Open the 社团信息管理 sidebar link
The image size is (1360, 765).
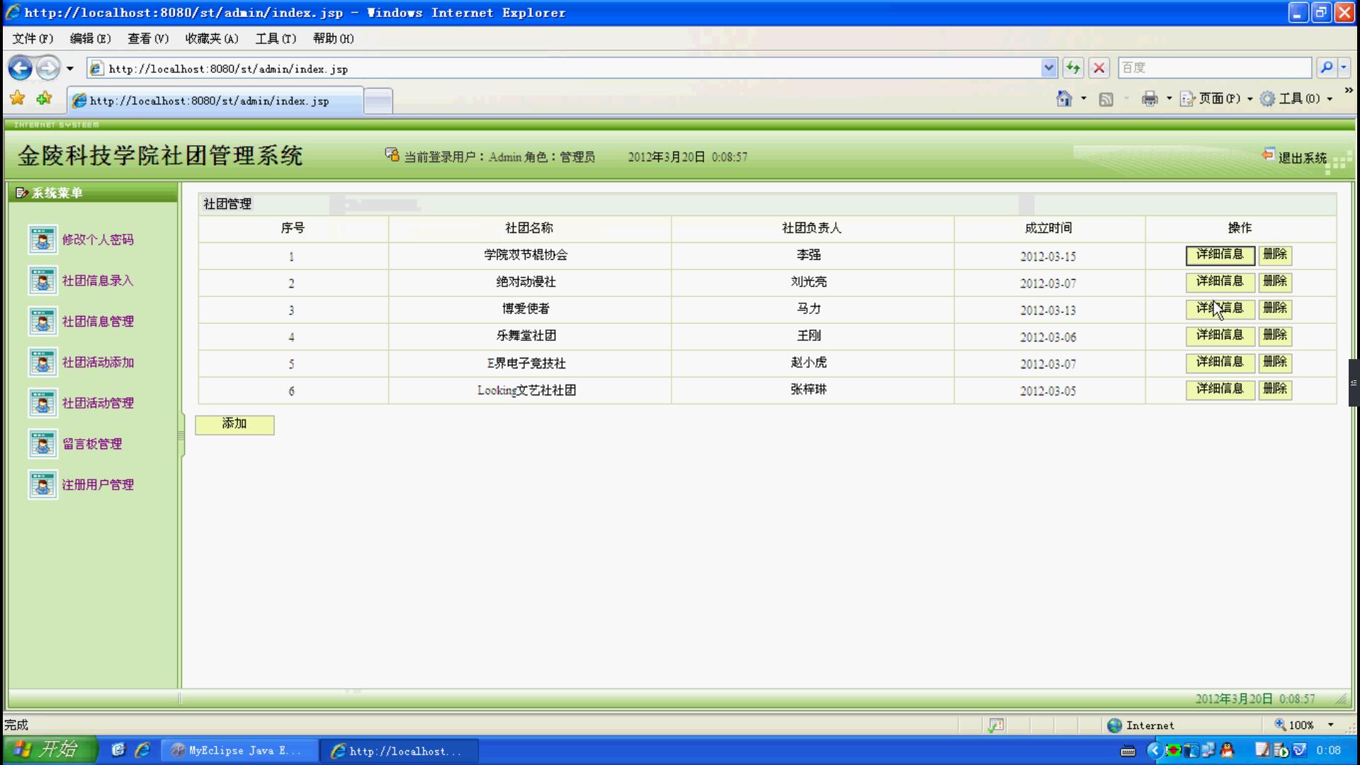click(98, 322)
